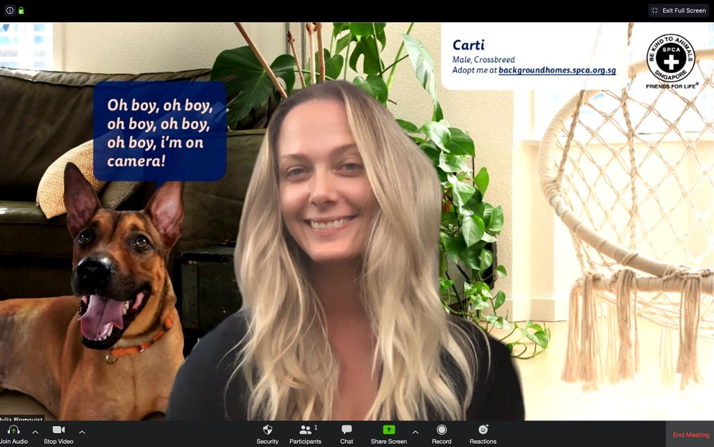Start recording with the Record button
This screenshot has width=714, height=447.
click(x=441, y=430)
